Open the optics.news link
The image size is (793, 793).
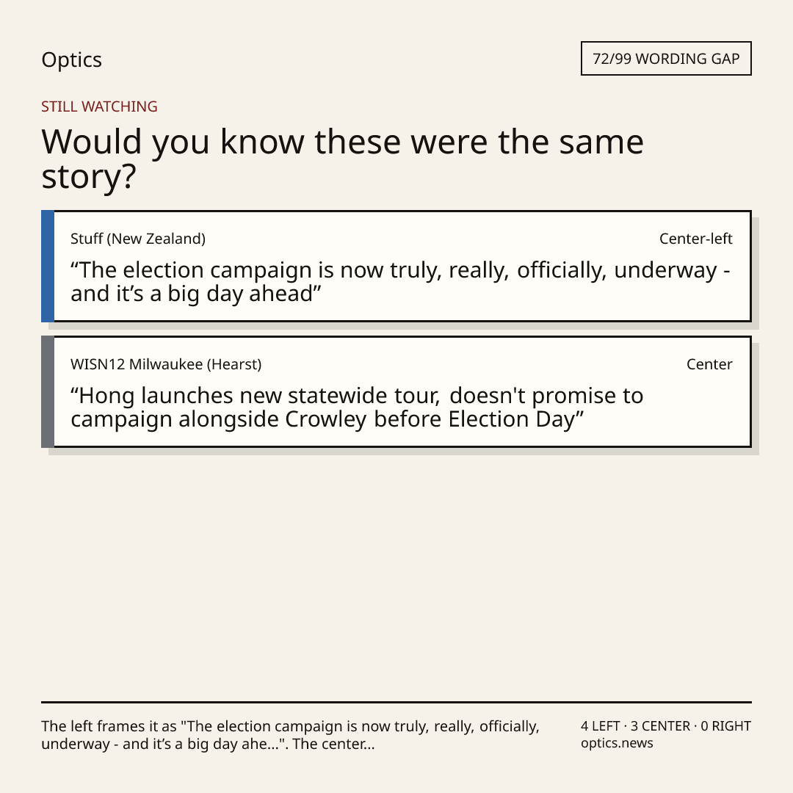tap(617, 743)
